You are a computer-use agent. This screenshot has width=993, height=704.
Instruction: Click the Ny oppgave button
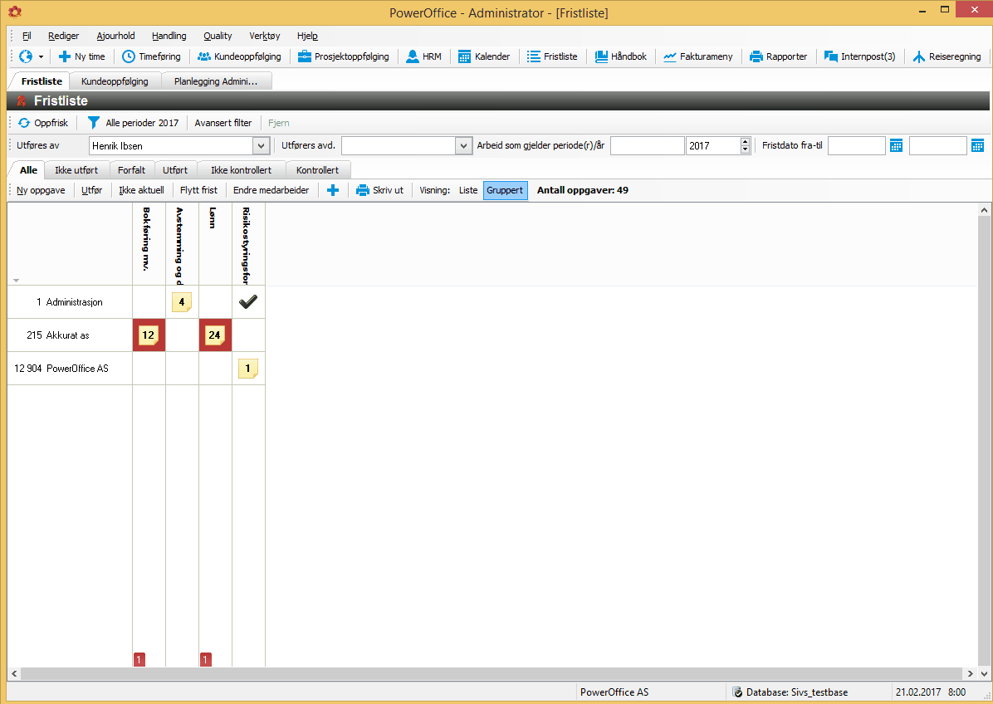41,190
